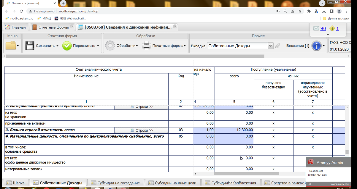This screenshot has width=357, height=189.
Task: Click the yellow warning diamond icon
Action: [332, 28]
